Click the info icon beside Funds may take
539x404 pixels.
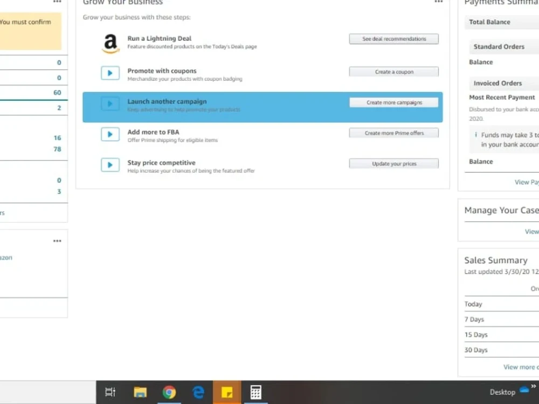(x=476, y=135)
